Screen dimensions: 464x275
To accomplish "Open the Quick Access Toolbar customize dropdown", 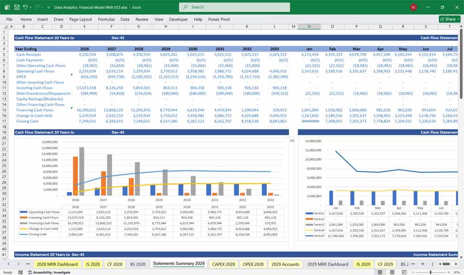I will pyautogui.click(x=47, y=7).
